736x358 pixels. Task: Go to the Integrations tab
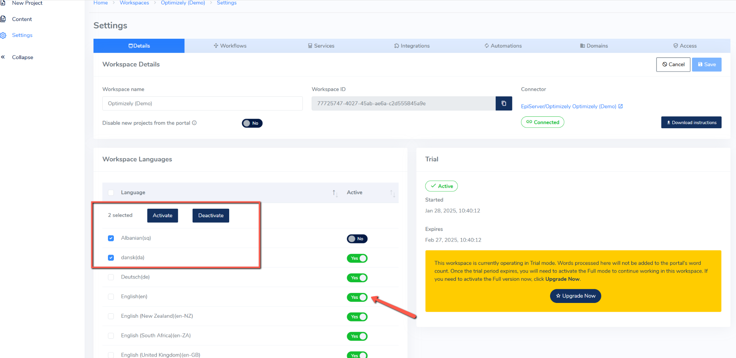tap(412, 46)
